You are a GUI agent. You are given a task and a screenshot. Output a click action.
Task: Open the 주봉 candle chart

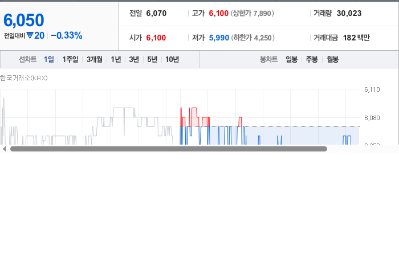coord(312,59)
